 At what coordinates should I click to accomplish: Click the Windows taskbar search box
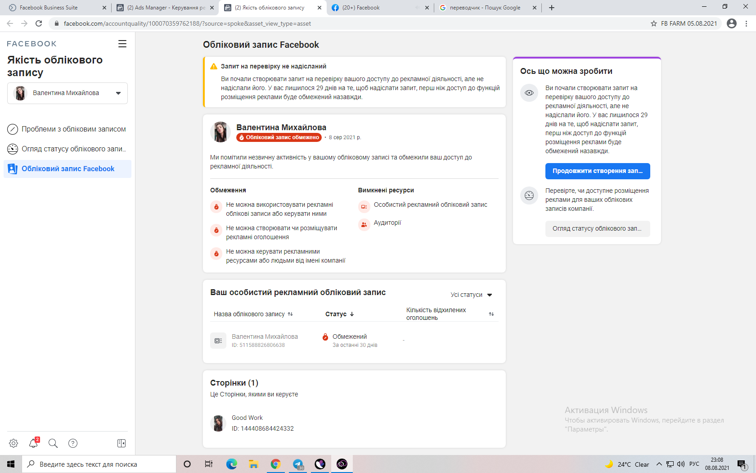[x=99, y=464]
